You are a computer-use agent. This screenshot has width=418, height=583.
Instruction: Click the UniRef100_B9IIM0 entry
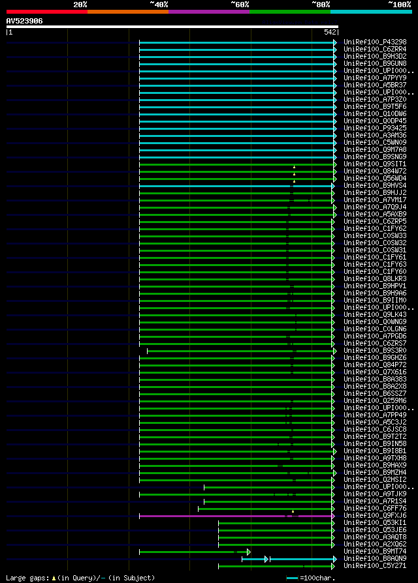[x=375, y=301]
